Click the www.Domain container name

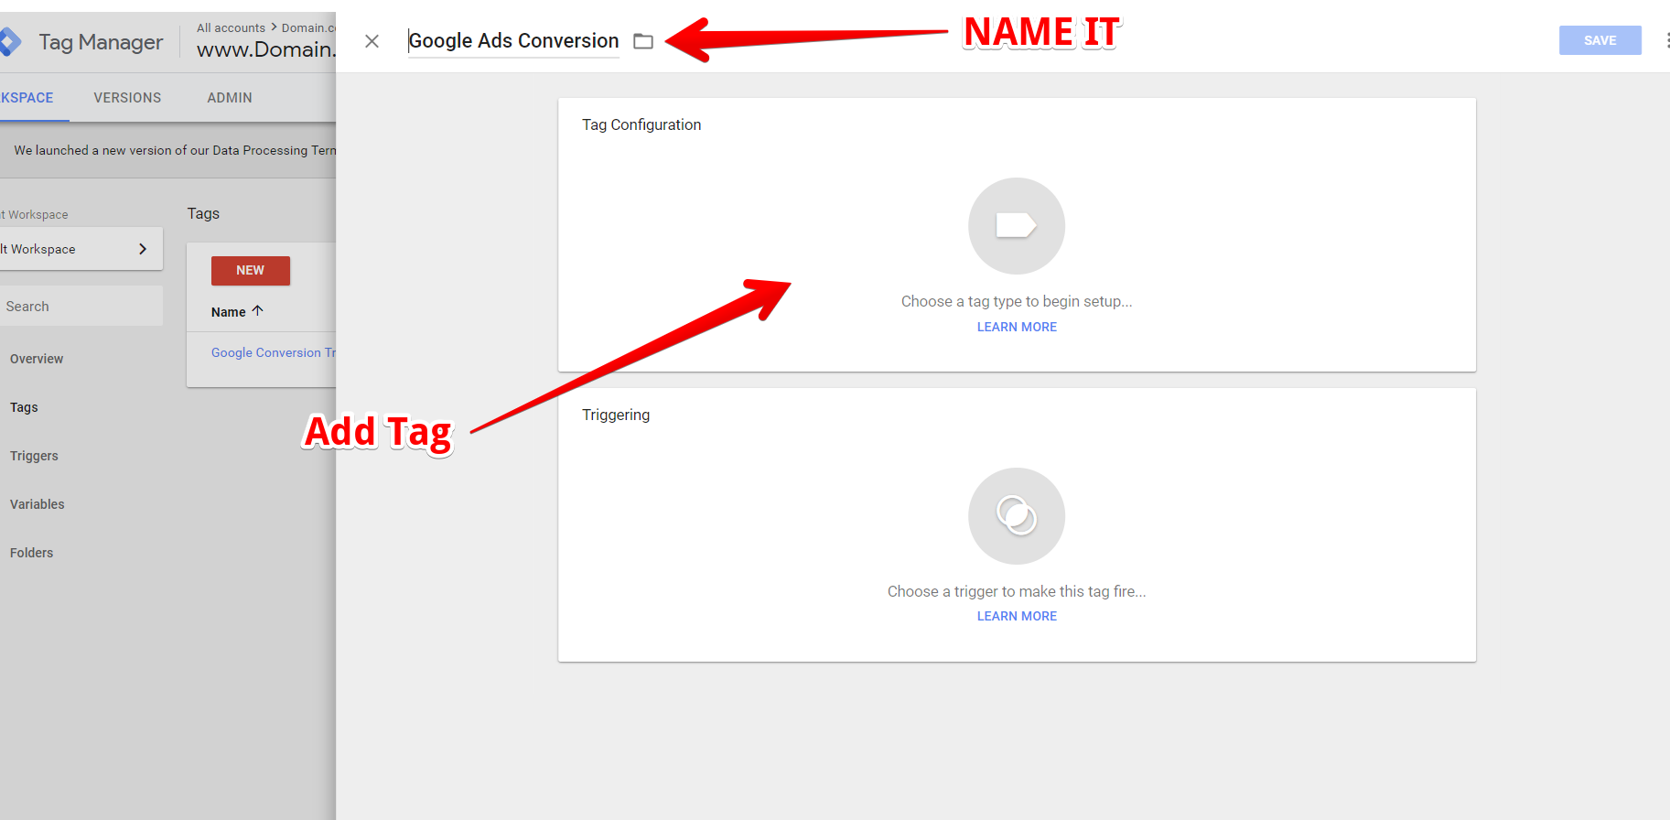[x=266, y=49]
